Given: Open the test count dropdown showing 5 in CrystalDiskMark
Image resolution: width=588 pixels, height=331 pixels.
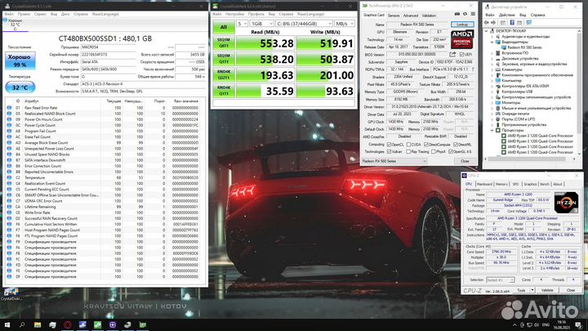Looking at the screenshot, I should click(242, 24).
